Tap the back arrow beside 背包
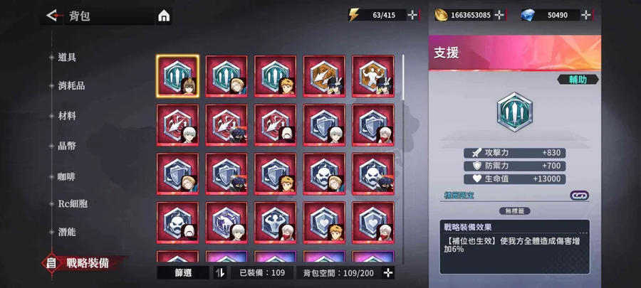Viewport: 641px width, 288px height. [x=53, y=16]
